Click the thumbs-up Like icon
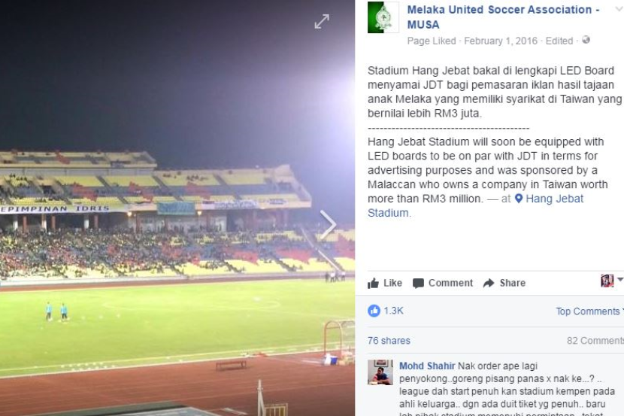 [x=374, y=284]
